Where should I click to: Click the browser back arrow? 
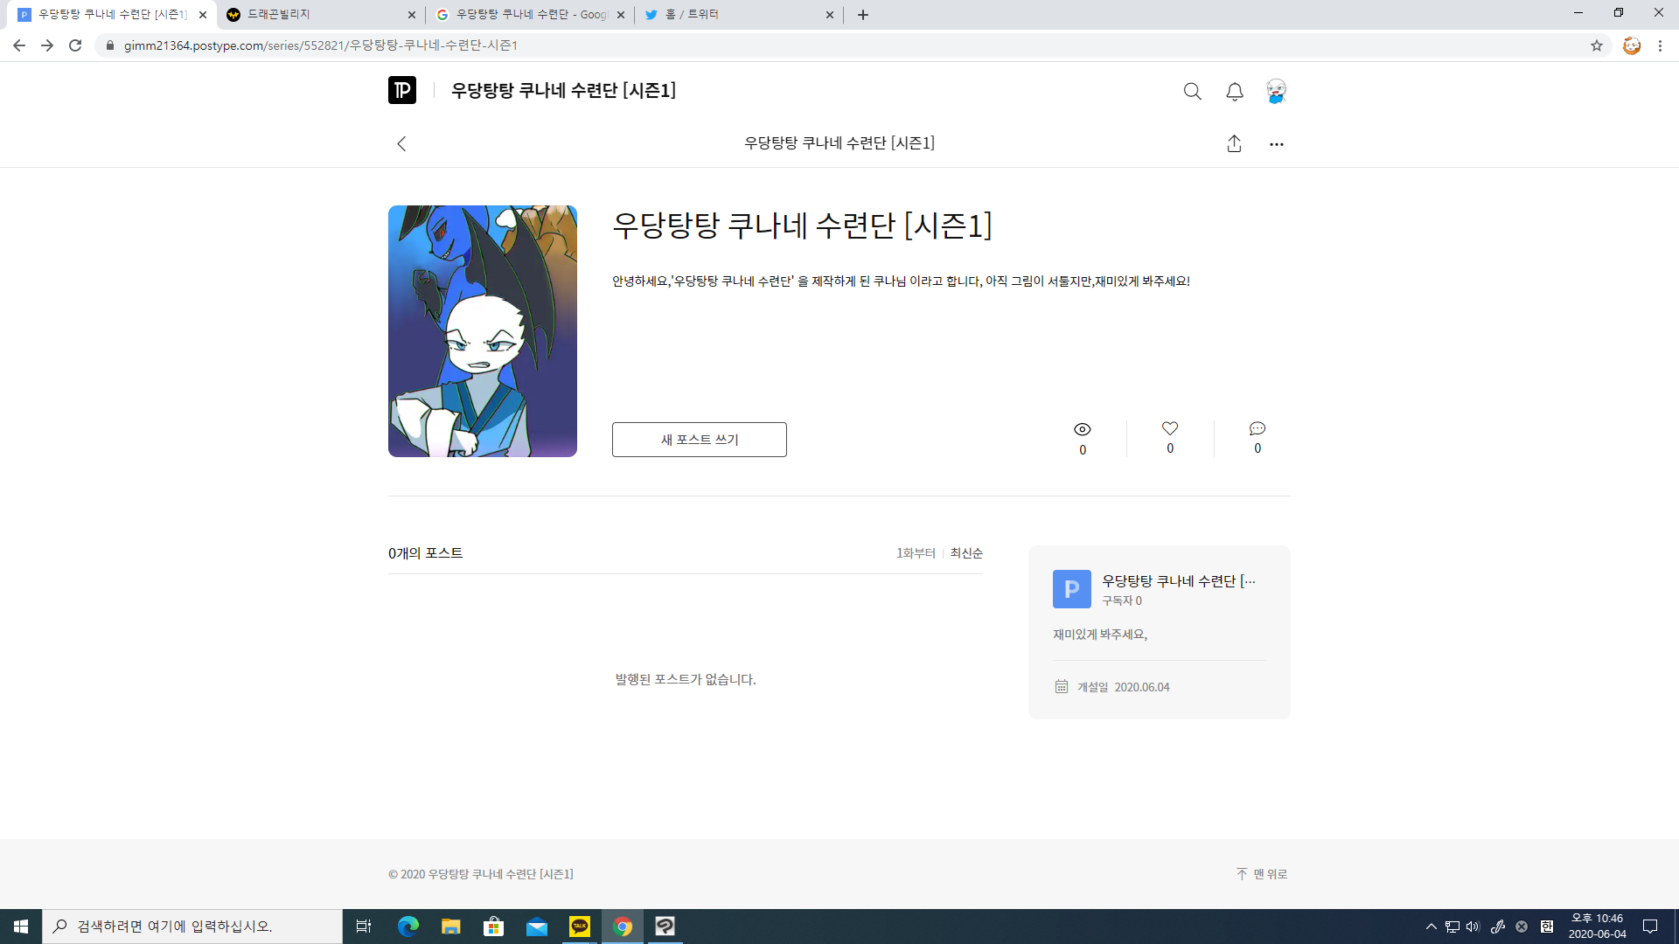pyautogui.click(x=19, y=45)
